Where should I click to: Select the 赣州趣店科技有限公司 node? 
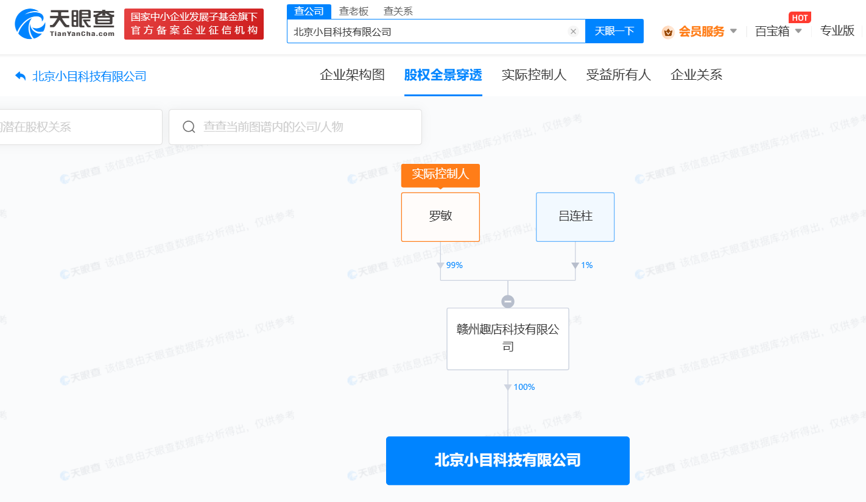[x=508, y=339]
